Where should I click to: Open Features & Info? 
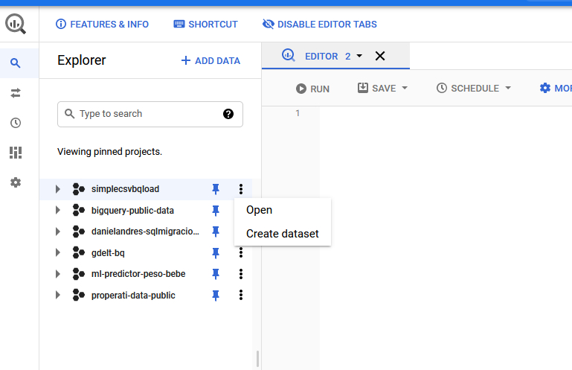(x=102, y=24)
